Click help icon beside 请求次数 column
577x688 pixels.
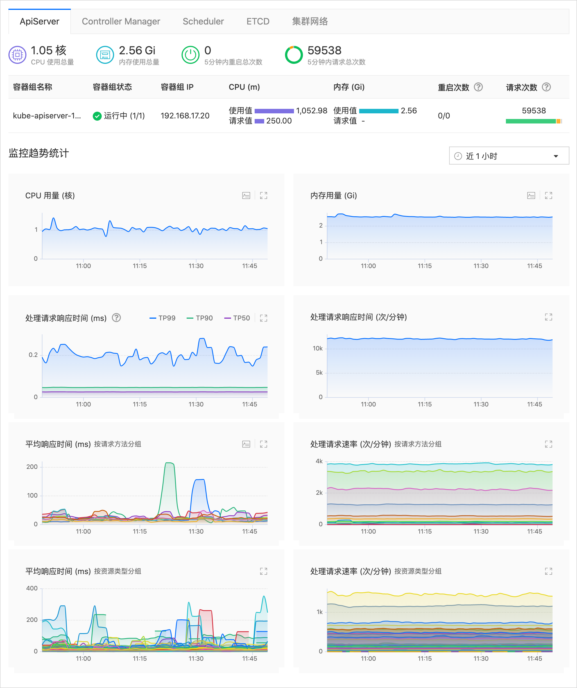point(546,87)
